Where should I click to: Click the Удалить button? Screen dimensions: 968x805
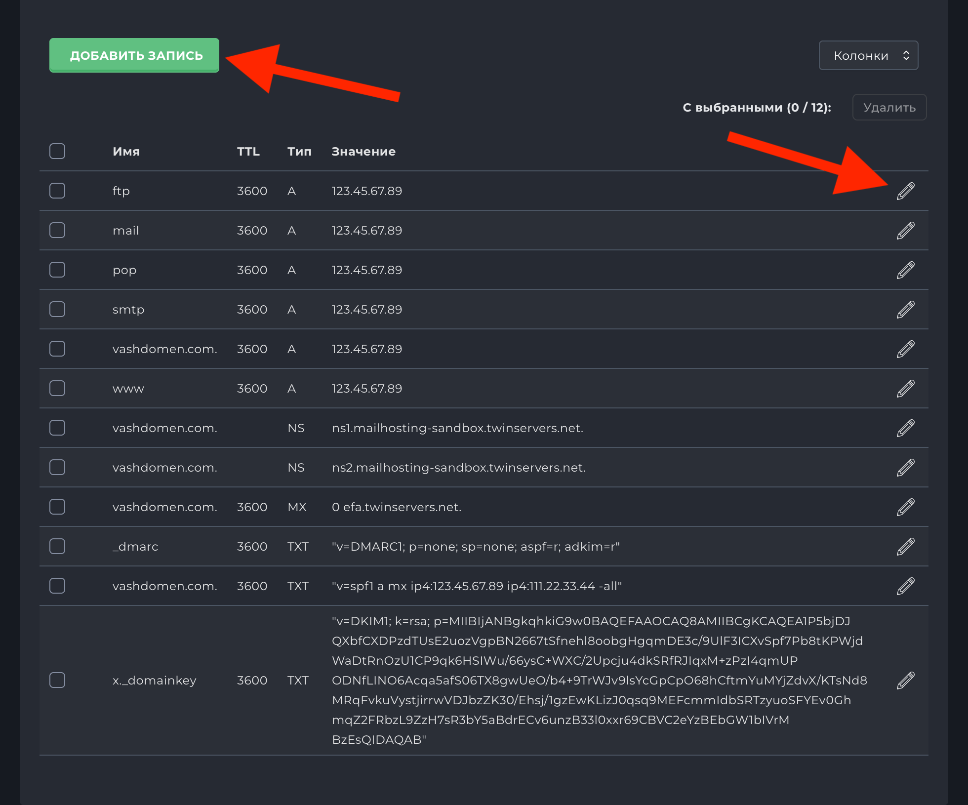click(x=889, y=107)
